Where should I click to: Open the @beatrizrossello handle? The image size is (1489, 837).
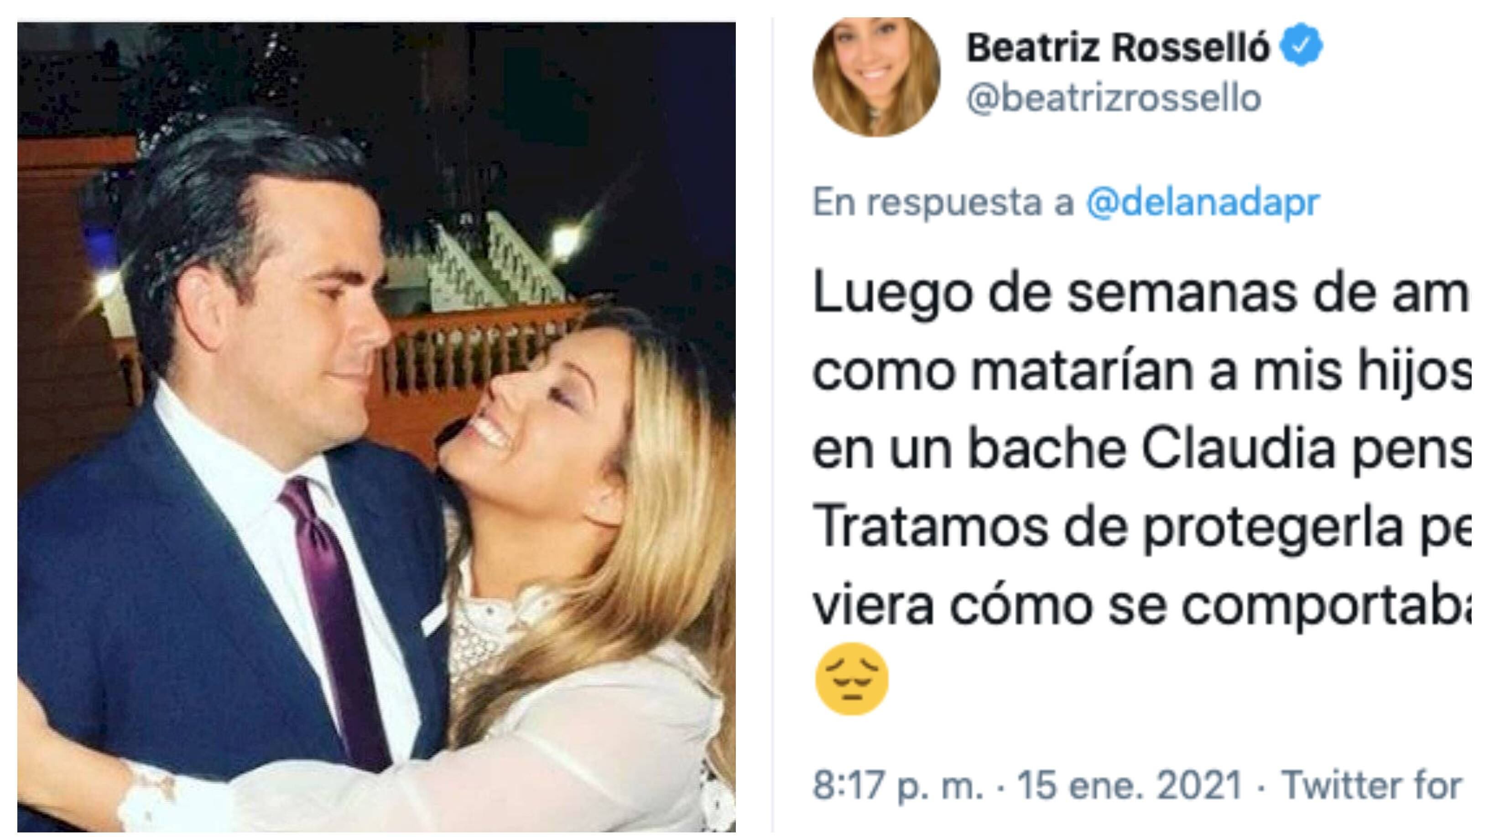click(1114, 99)
